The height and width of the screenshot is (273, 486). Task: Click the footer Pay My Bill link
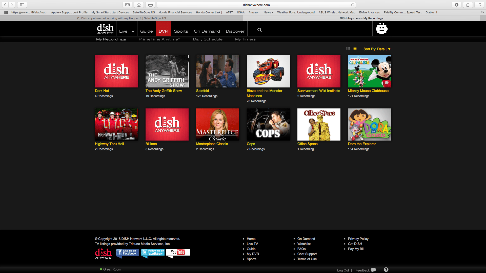[x=356, y=249]
